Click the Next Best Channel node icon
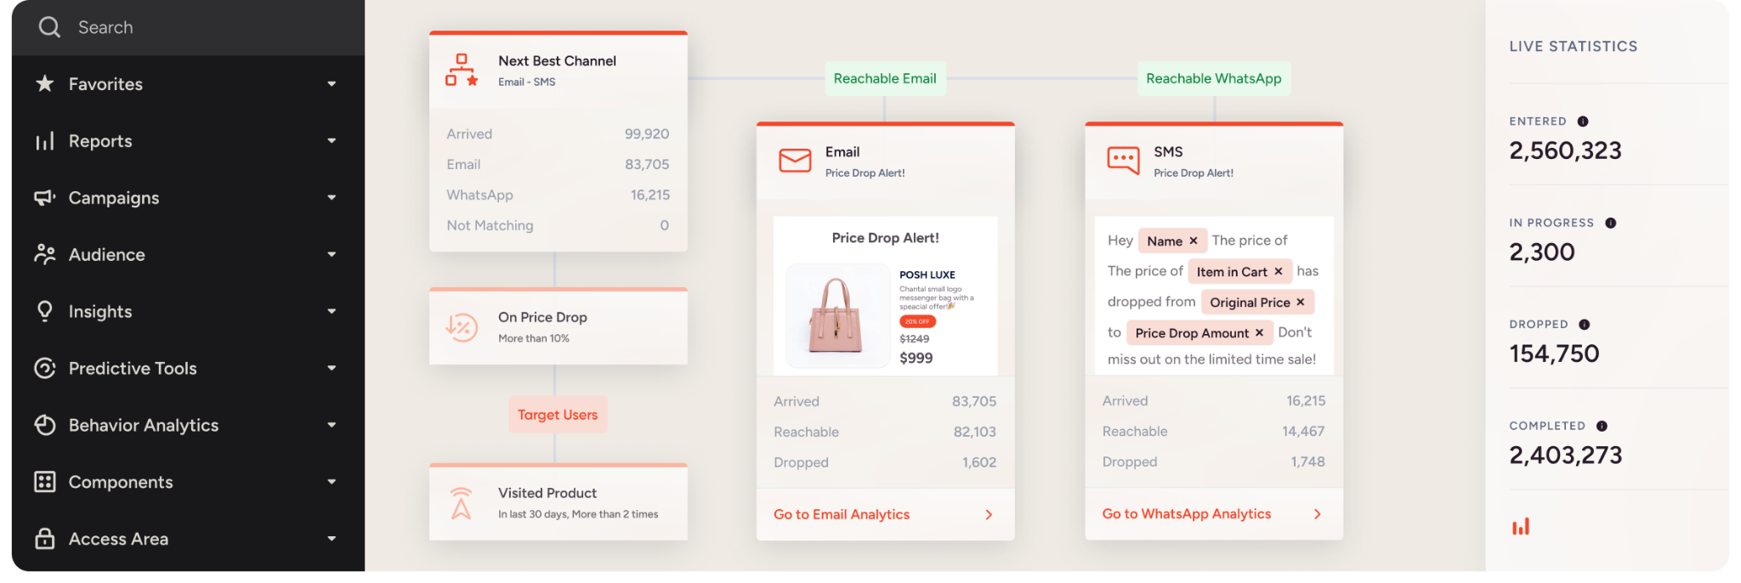1741x583 pixels. (462, 71)
